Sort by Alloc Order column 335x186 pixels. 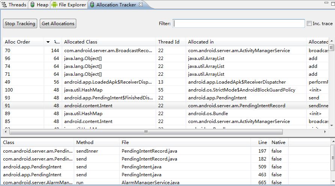pos(24,42)
